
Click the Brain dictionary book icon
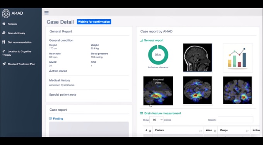click(4, 33)
